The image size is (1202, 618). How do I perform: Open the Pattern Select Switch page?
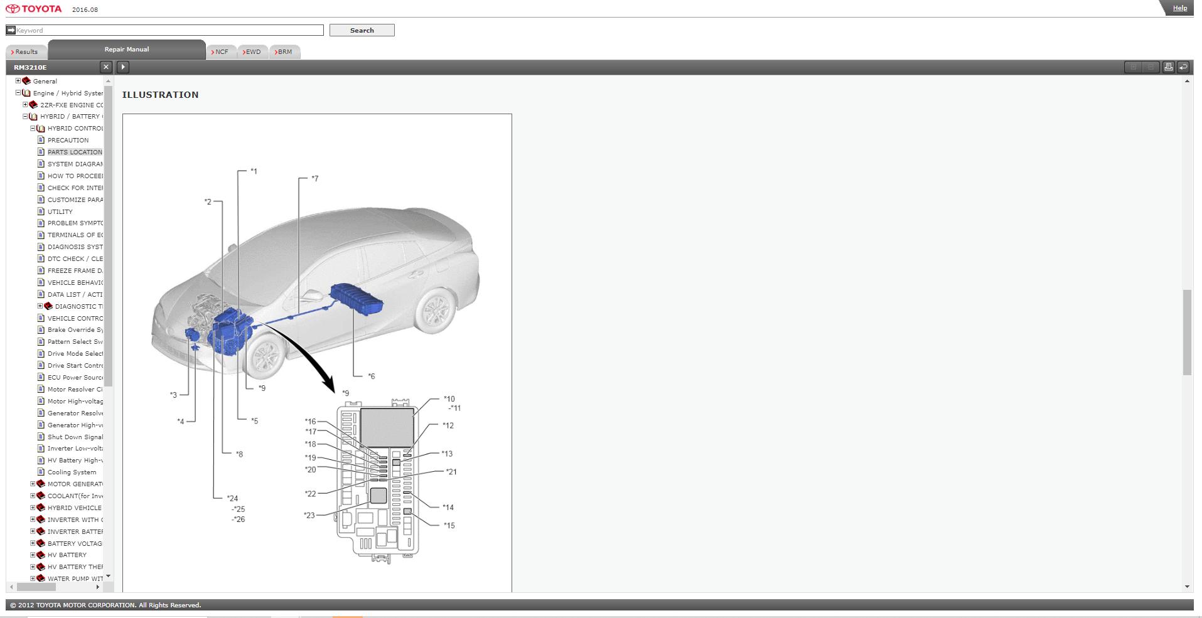pyautogui.click(x=75, y=342)
